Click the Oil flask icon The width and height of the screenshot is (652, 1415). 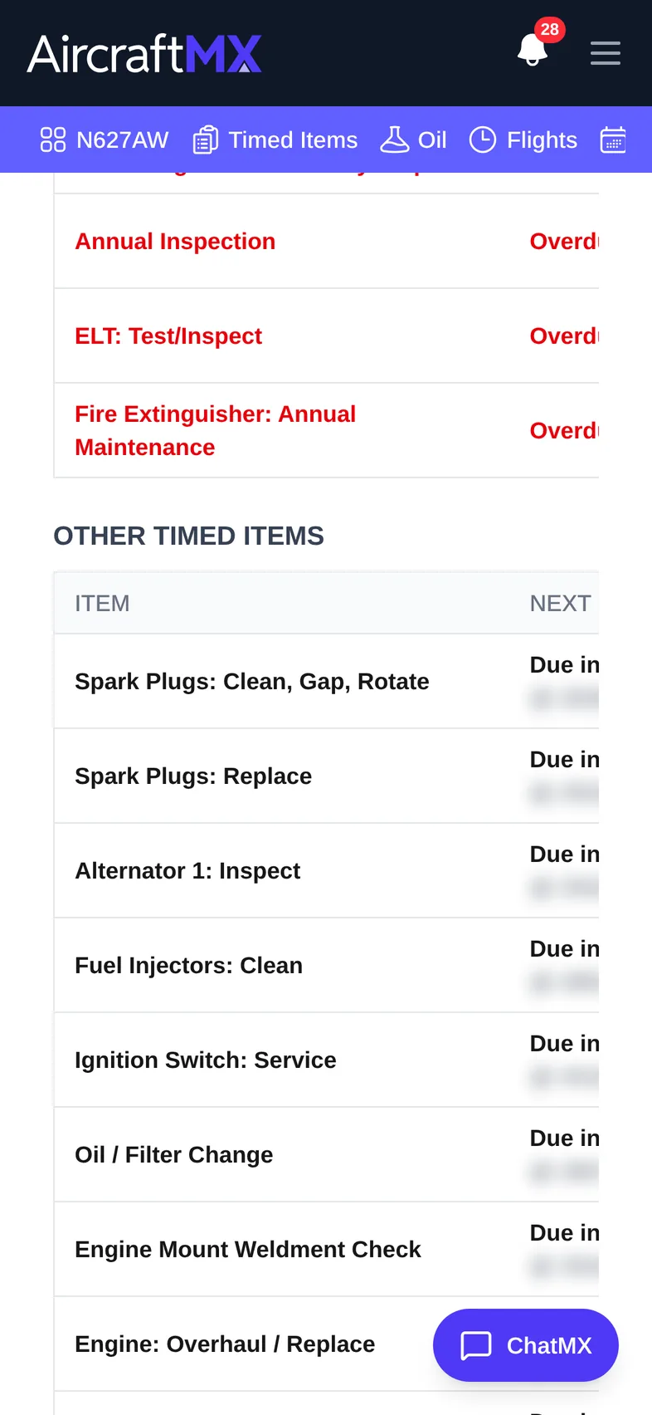[395, 140]
